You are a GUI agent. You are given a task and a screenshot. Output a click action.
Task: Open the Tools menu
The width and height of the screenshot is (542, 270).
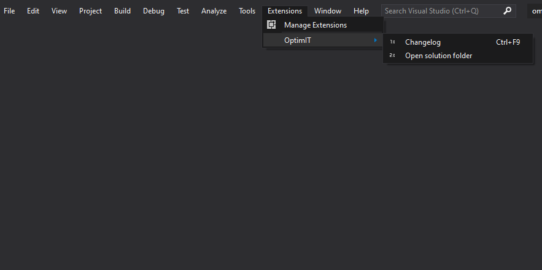click(247, 11)
